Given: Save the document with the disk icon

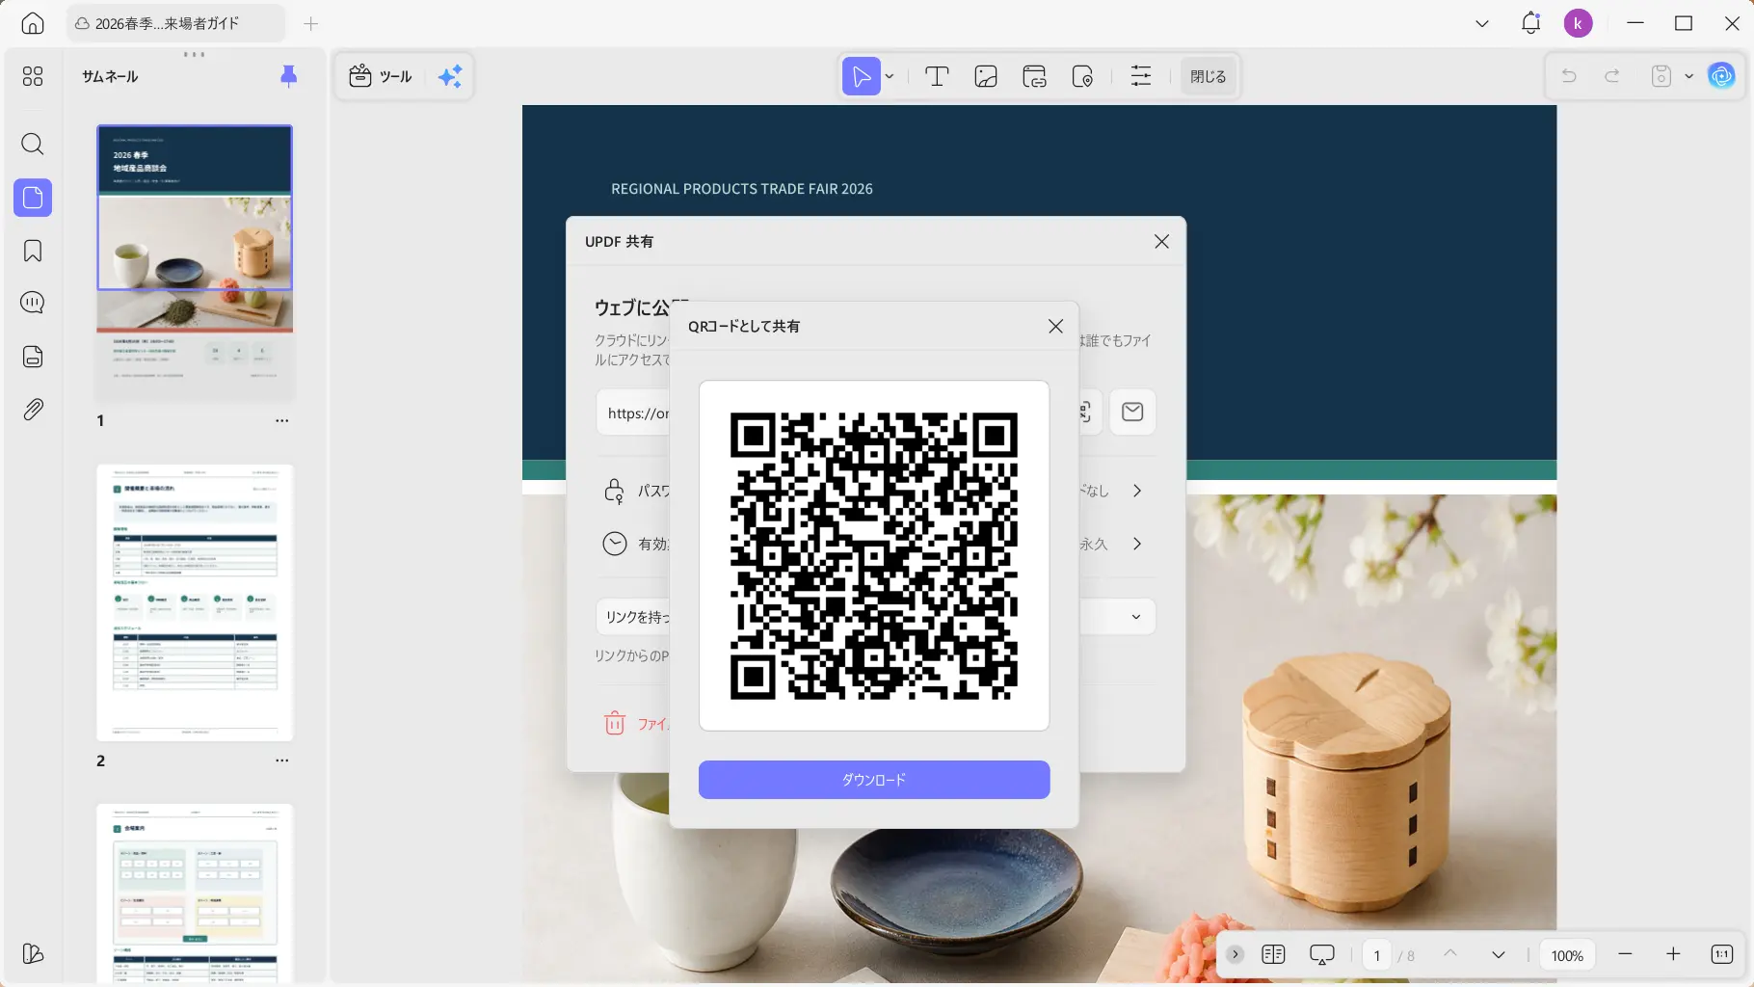Looking at the screenshot, I should tap(1661, 76).
